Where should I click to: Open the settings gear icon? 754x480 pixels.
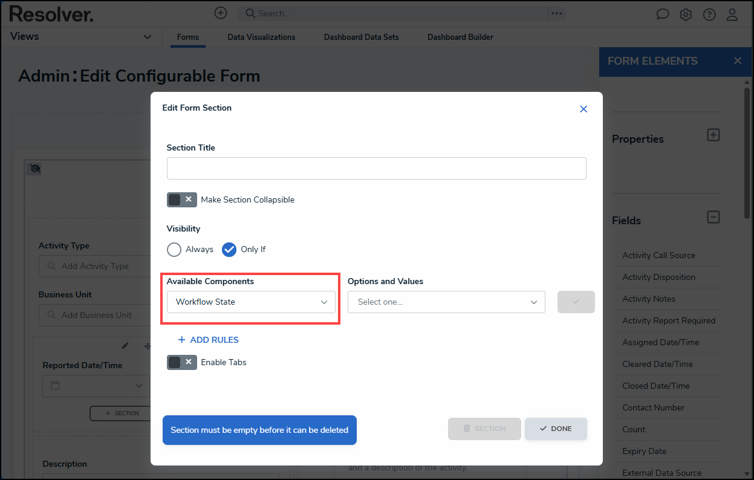pos(686,13)
